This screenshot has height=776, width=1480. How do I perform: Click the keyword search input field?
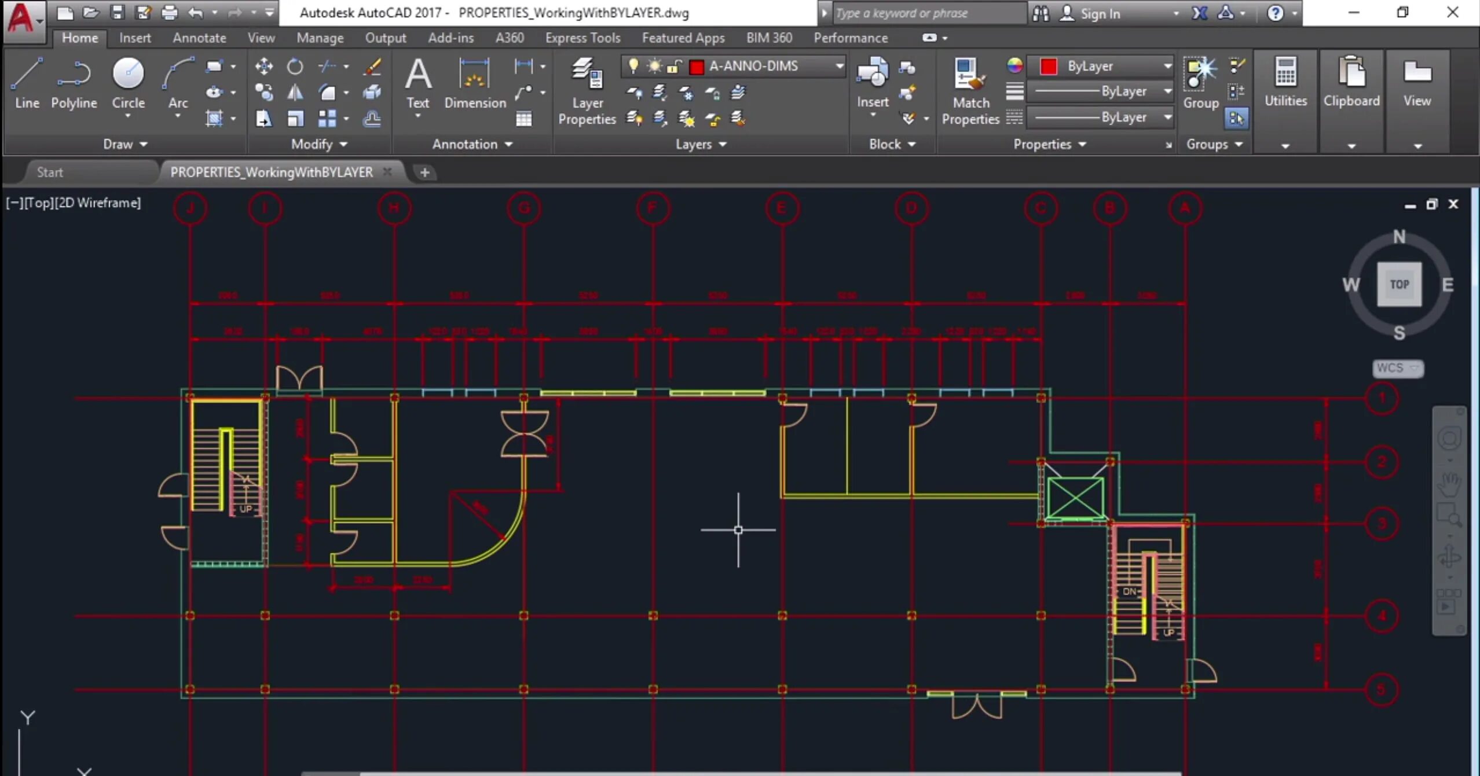click(926, 13)
